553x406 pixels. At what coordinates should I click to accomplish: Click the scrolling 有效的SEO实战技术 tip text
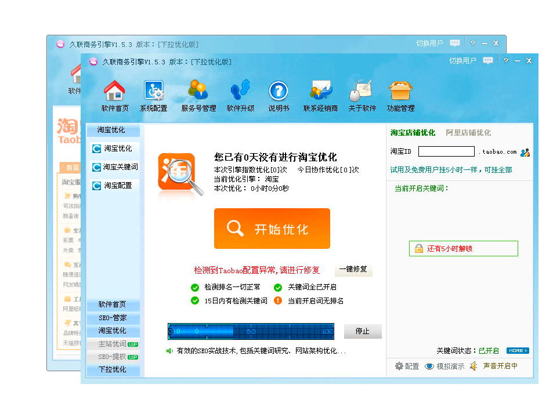tap(261, 351)
